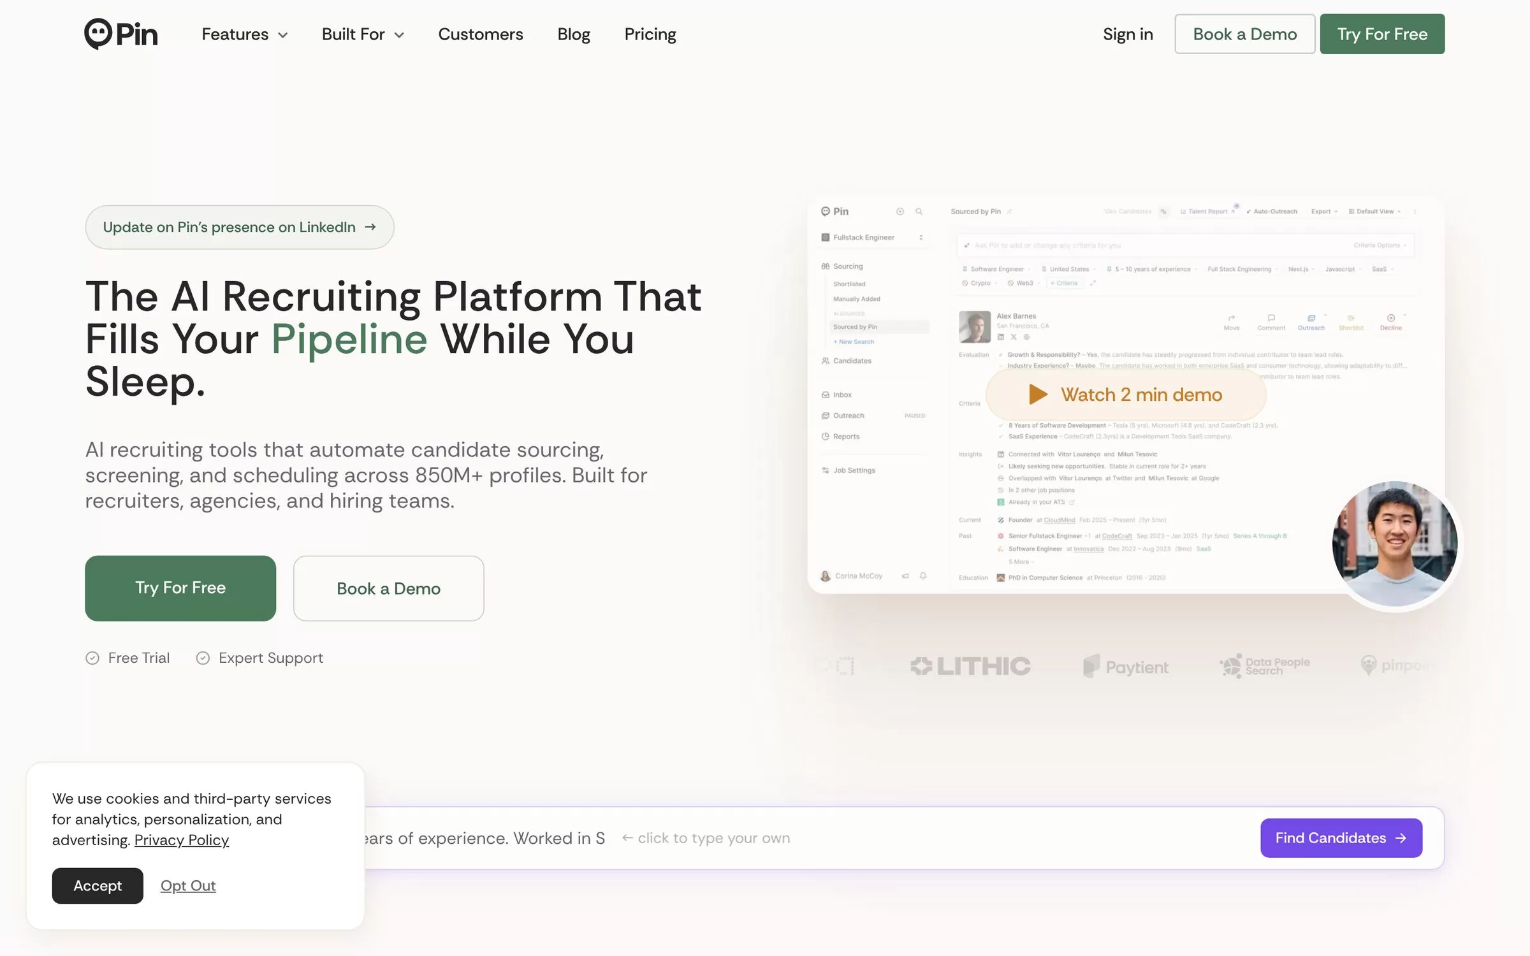
Task: Click the Sign in link
Action: [x=1128, y=34]
